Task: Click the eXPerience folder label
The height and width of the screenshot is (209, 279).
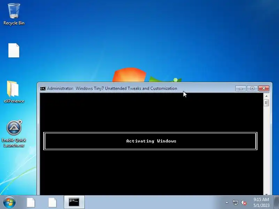Action: [x=14, y=101]
